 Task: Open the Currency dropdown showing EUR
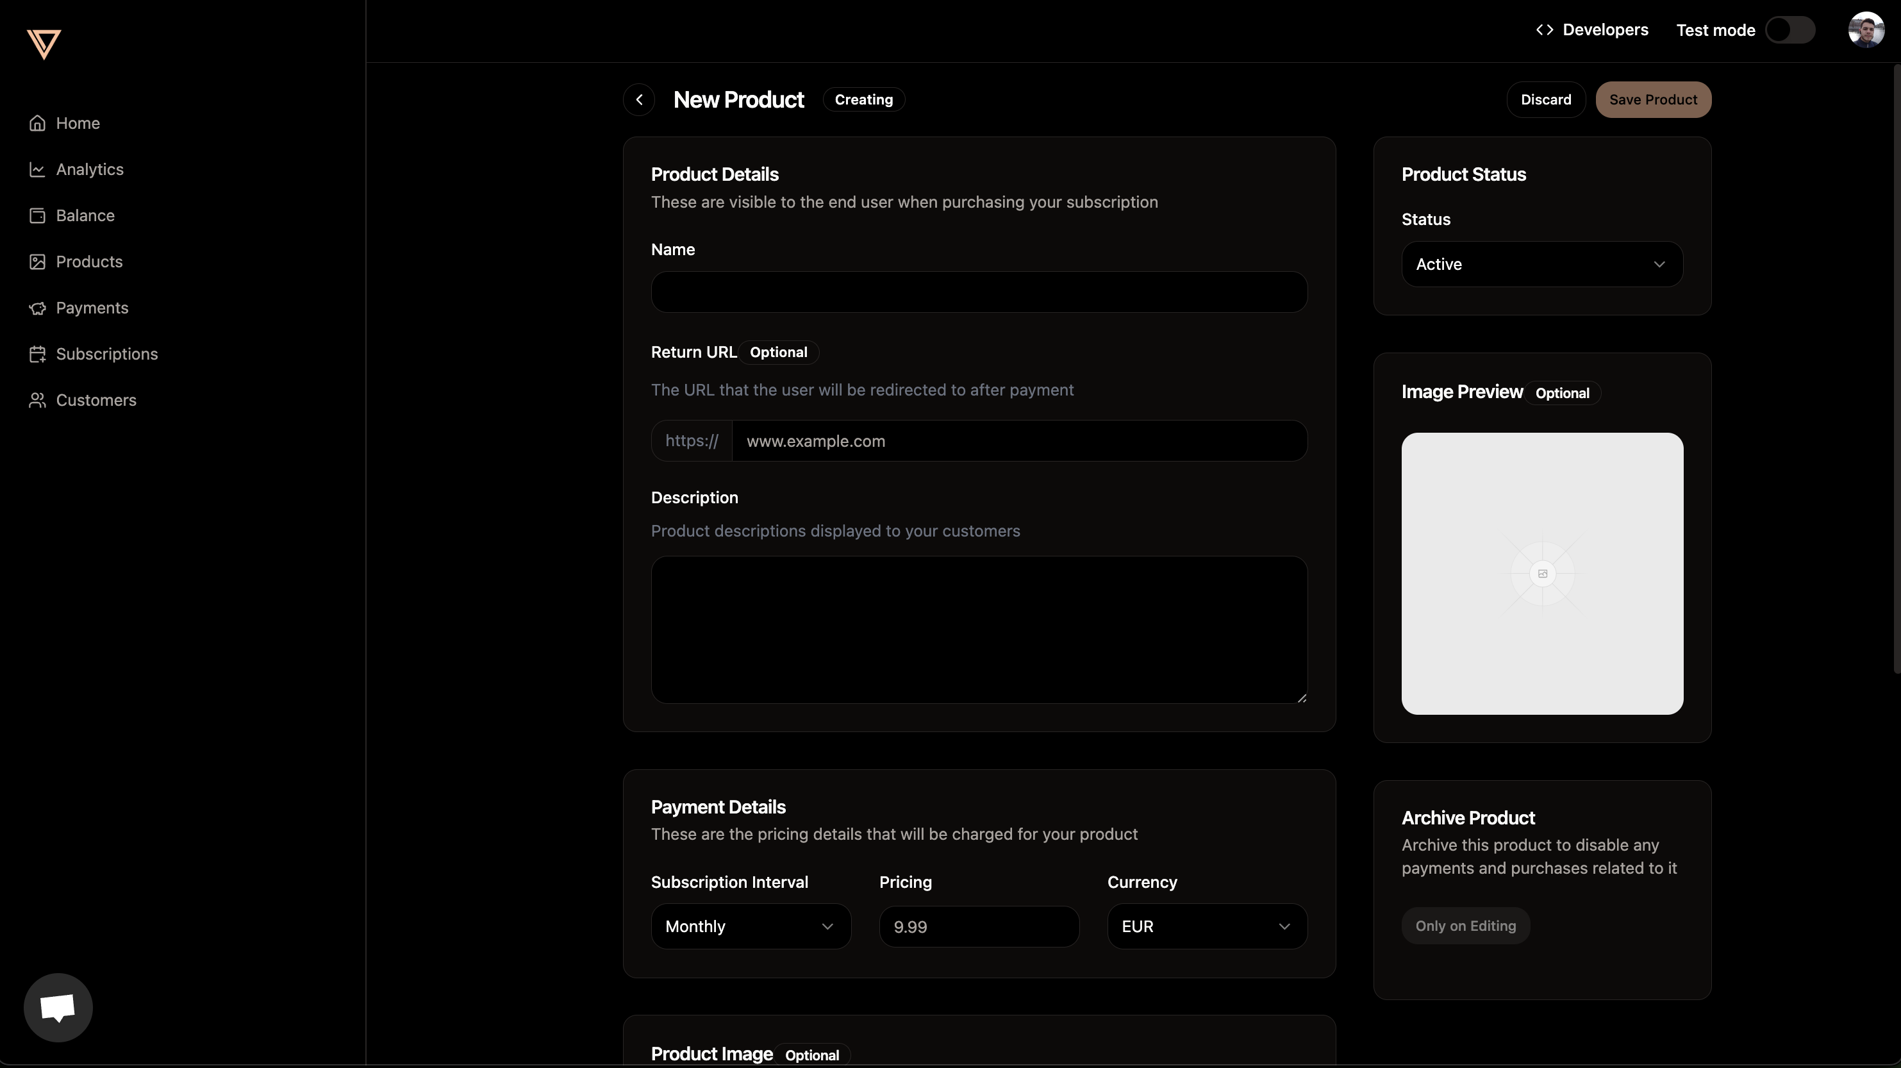click(1208, 926)
